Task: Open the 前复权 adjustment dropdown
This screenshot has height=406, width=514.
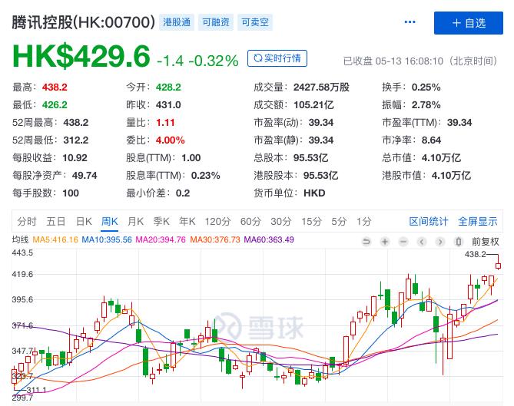Action: click(x=485, y=242)
